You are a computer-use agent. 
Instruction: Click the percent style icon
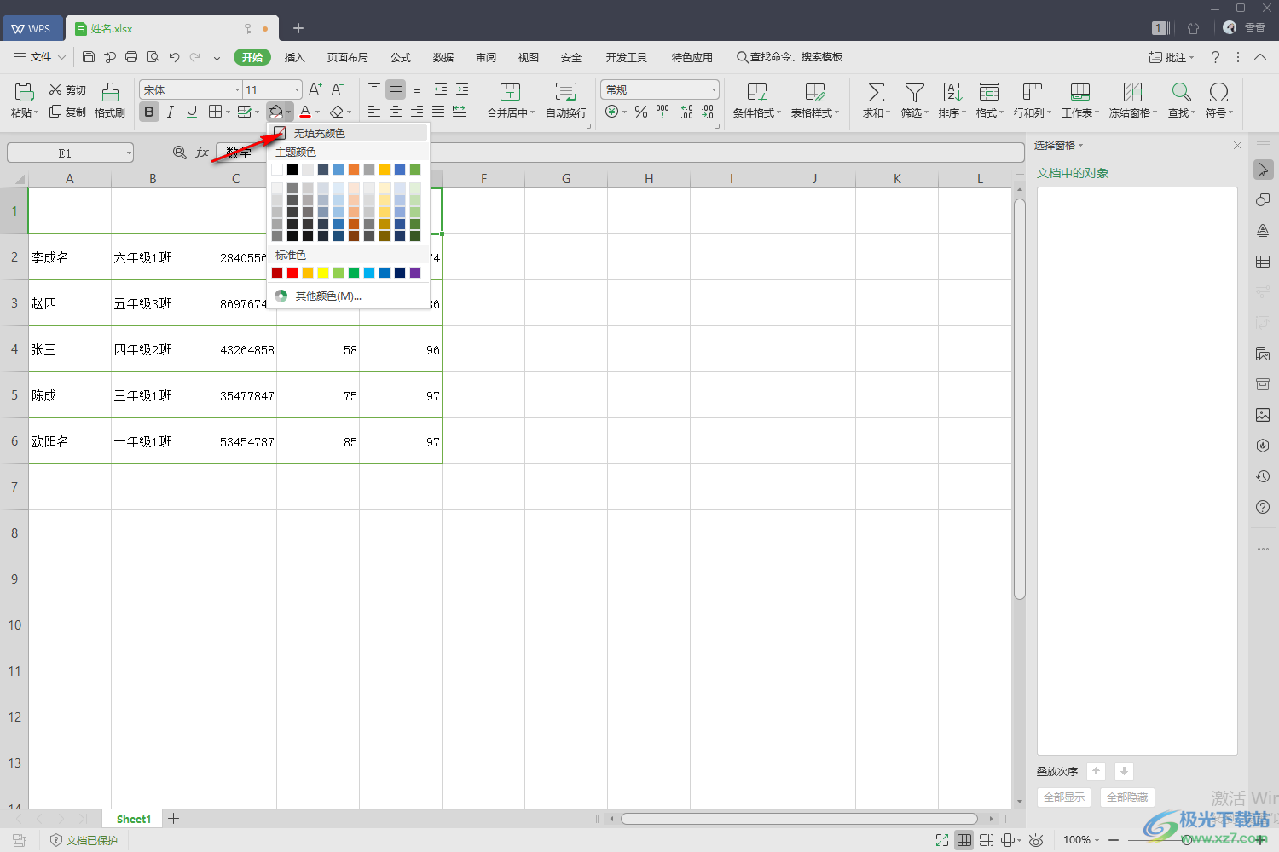click(641, 112)
